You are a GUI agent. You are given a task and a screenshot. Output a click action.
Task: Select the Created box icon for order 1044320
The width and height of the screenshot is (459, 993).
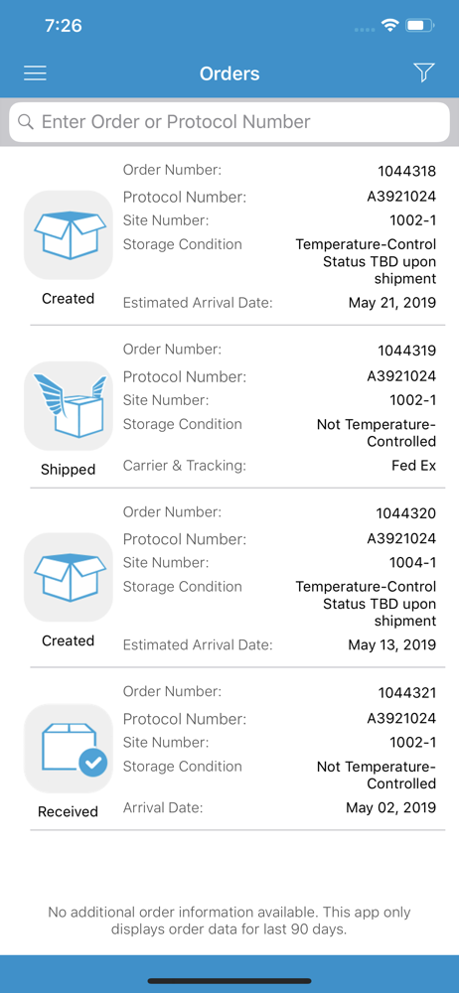69,577
